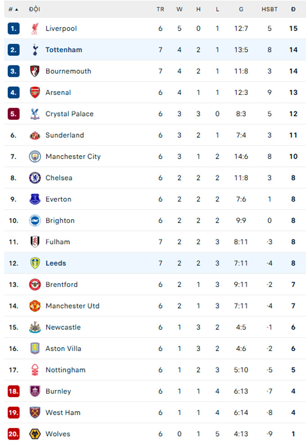
Task: Click the Chelsea club crest icon
Action: click(x=35, y=178)
